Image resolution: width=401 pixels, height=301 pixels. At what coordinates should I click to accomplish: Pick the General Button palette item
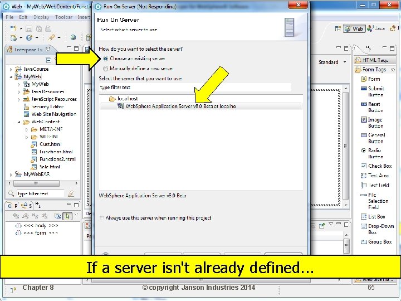point(373,138)
